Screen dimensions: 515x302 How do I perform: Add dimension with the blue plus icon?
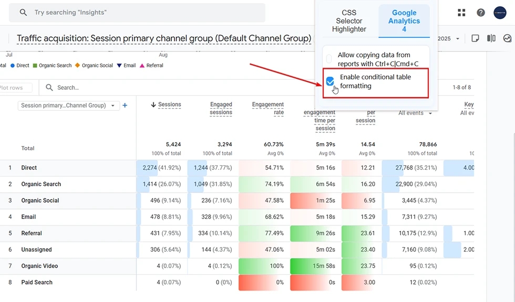[x=125, y=106]
